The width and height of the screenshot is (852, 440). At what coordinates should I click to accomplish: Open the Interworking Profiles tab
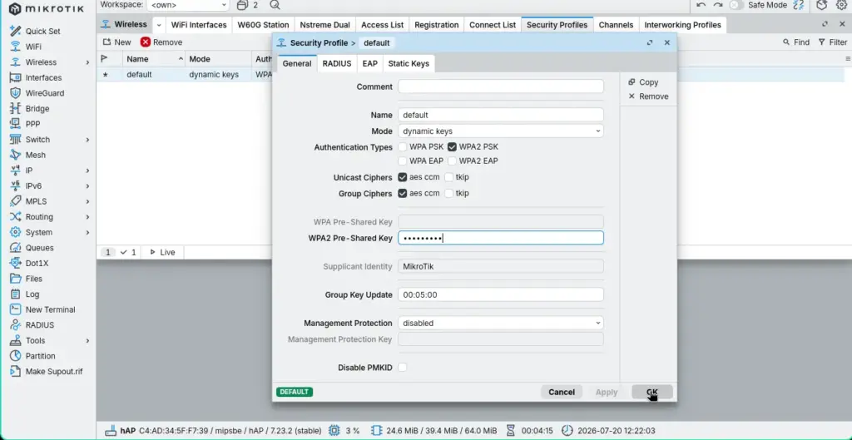[682, 25]
